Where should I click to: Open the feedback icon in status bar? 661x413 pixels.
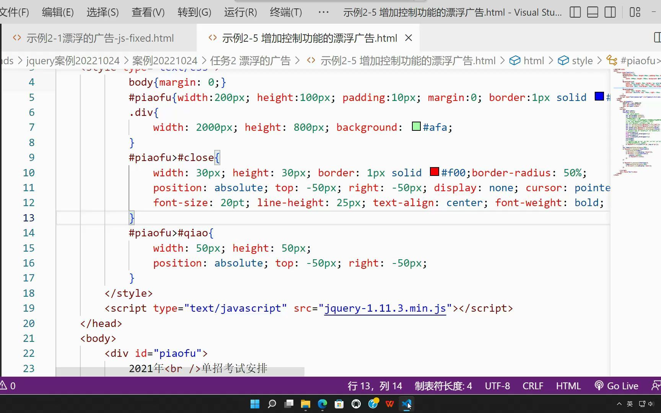(656, 386)
